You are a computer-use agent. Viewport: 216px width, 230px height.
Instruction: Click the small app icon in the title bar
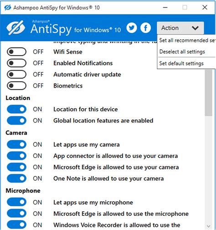[x=8, y=7]
